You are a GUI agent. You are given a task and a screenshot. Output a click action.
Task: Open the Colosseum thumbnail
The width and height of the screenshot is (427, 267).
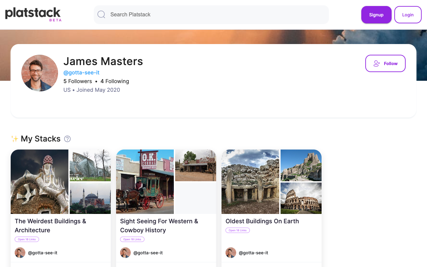pos(301,198)
